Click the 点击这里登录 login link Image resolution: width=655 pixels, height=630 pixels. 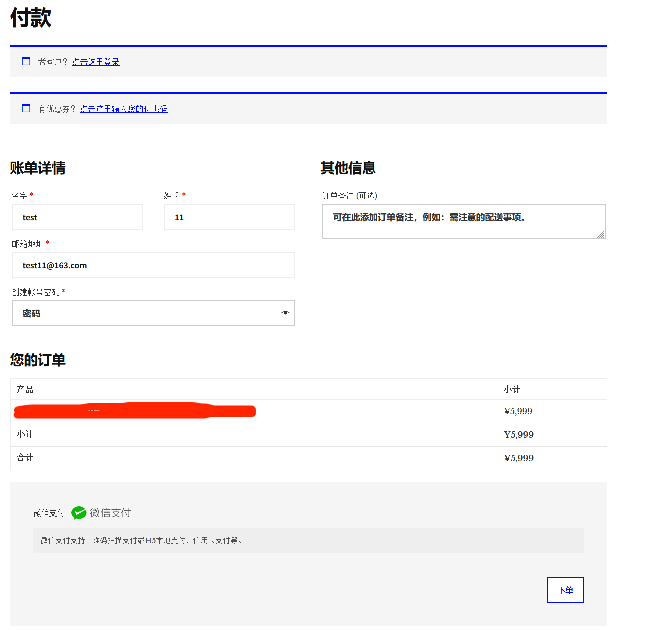(x=96, y=62)
